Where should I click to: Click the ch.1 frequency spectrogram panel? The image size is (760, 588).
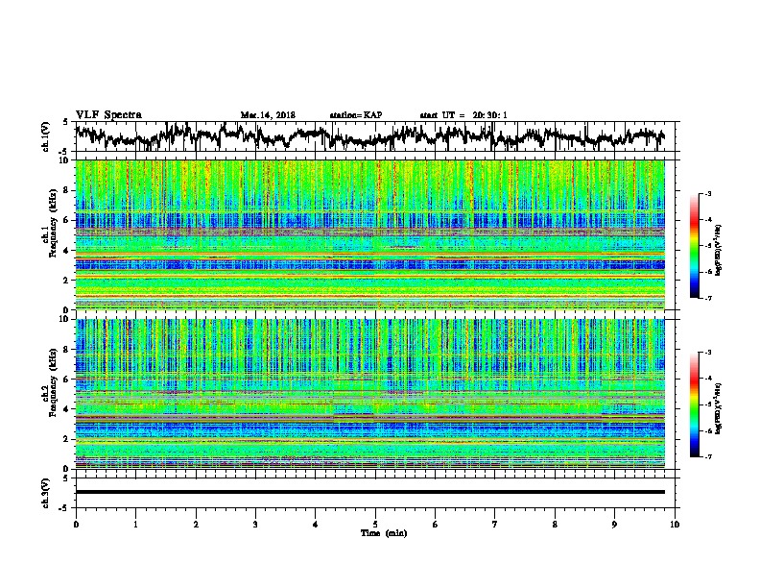point(370,234)
